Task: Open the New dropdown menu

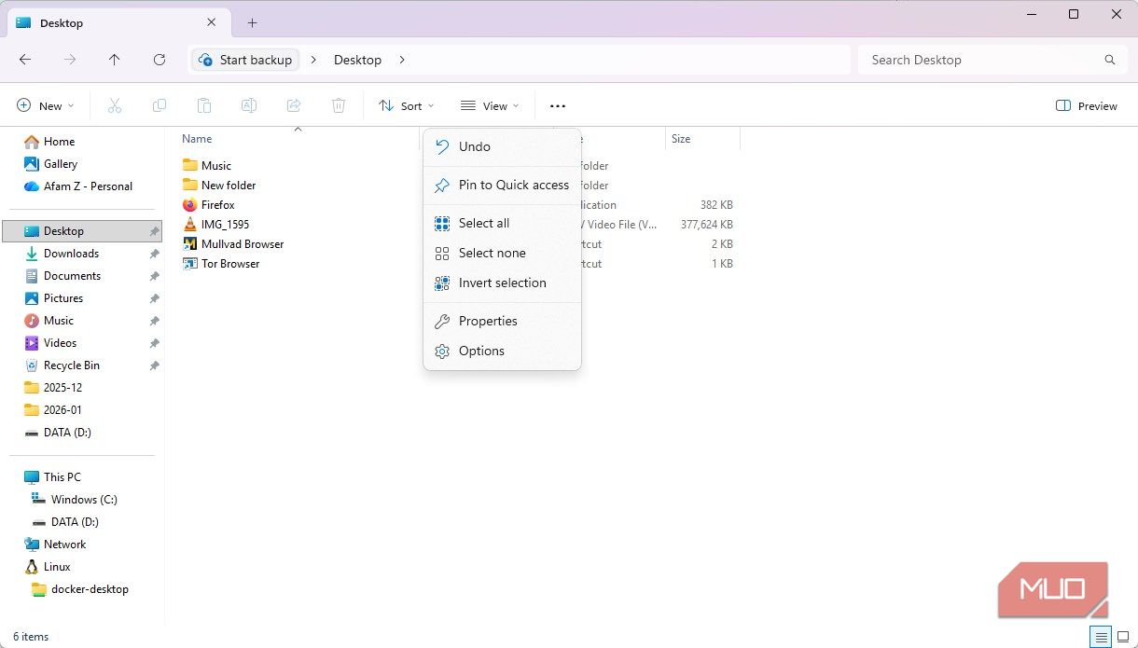Action: coord(45,106)
